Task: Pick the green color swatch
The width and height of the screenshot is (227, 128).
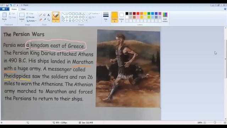Action: 149,14
